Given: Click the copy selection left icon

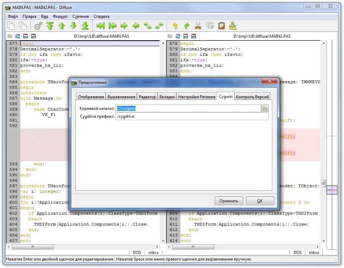Looking at the screenshot, I should (112, 26).
